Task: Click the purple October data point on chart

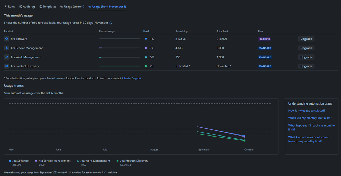Action: tap(244, 137)
